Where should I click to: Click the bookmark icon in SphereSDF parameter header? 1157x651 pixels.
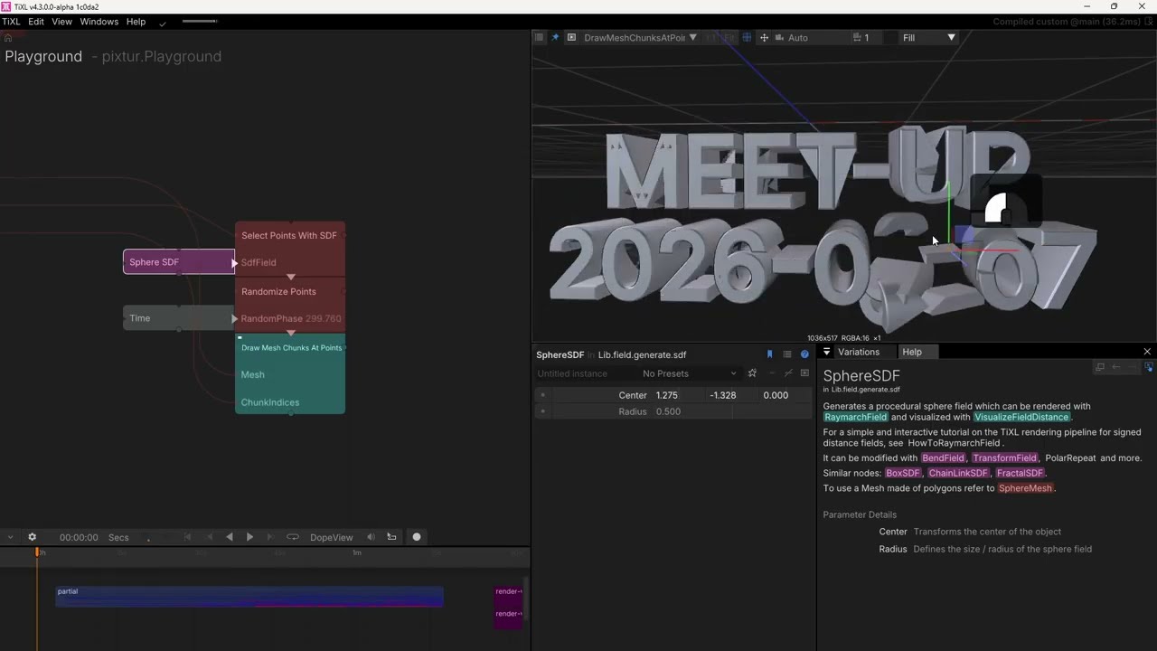770,354
